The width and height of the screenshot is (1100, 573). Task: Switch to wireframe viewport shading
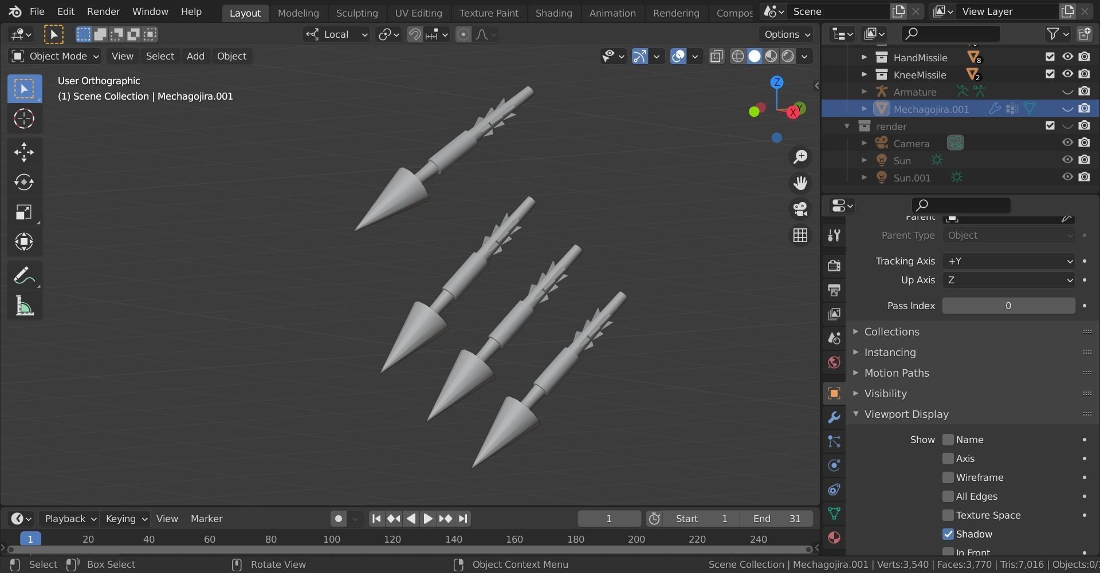pyautogui.click(x=738, y=56)
